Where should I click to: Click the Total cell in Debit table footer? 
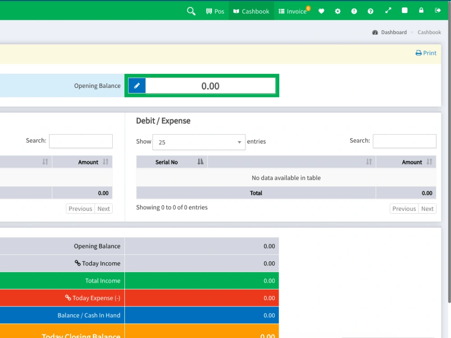pos(256,193)
